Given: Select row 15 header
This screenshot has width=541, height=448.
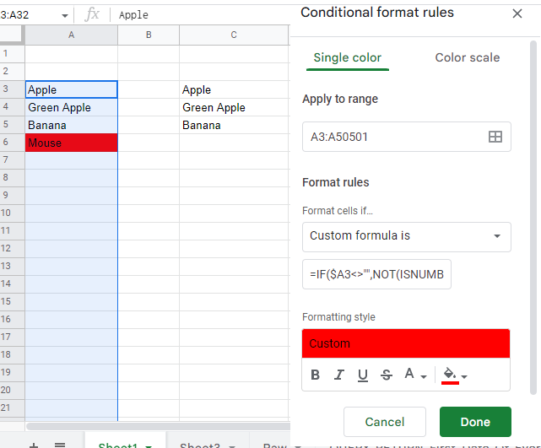Looking at the screenshot, I should pyautogui.click(x=12, y=301).
